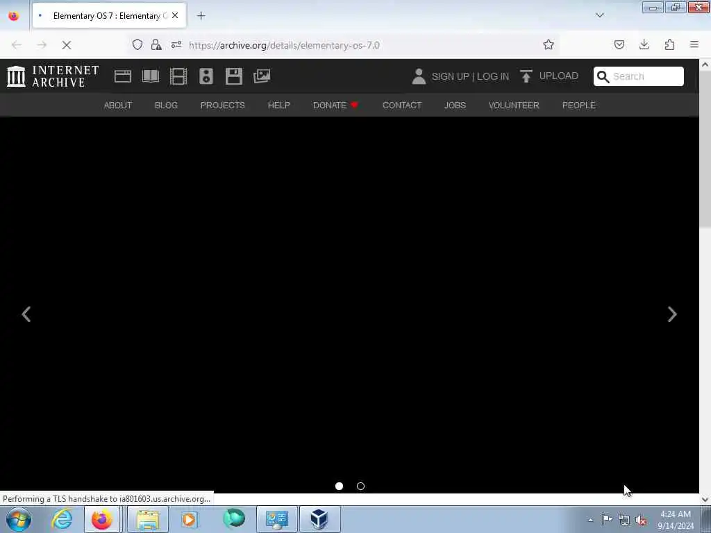The height and width of the screenshot is (533, 711).
Task: Open the Windows Start menu
Action: (x=19, y=519)
